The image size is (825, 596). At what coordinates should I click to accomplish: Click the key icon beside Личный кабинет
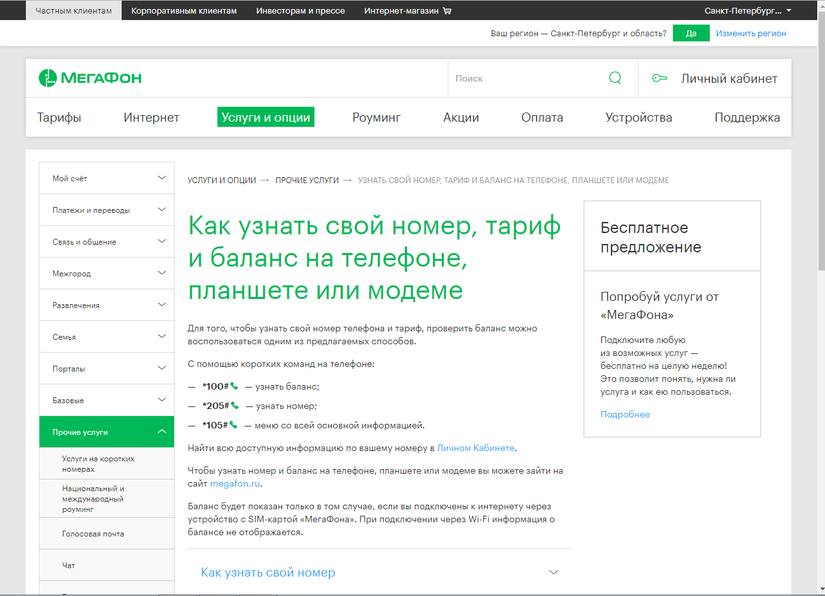click(x=659, y=78)
